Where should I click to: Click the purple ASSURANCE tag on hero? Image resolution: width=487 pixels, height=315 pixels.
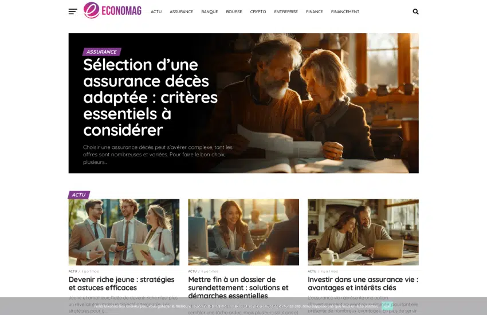coord(101,52)
